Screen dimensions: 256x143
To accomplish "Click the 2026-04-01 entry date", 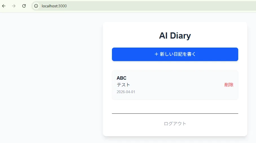I will click(126, 92).
